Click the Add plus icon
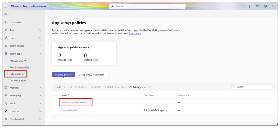This screenshot has height=128, width=280. point(55,87)
